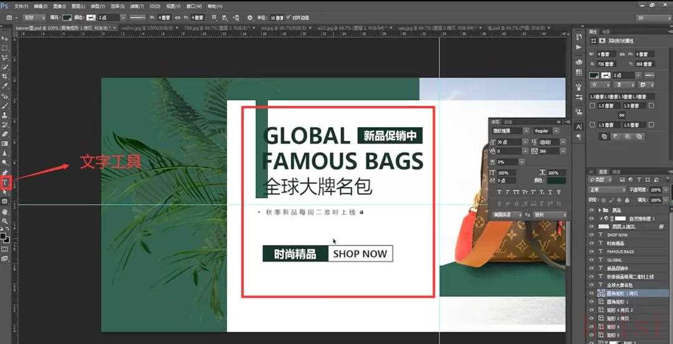Hide the SHOP NOW text layer
The image size is (673, 344).
point(592,235)
